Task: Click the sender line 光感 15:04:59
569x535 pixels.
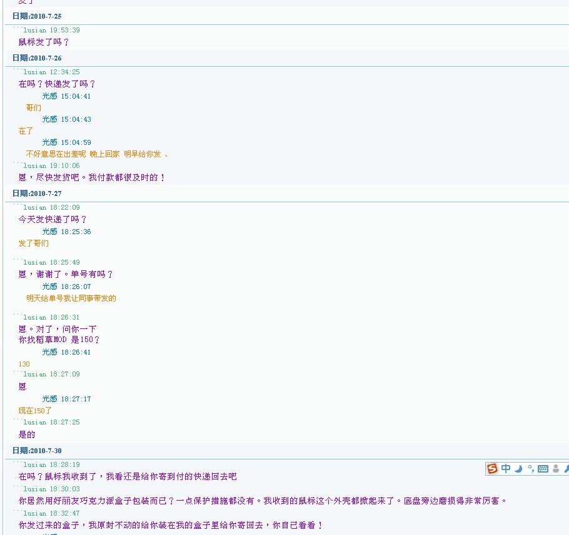Action: (x=66, y=142)
